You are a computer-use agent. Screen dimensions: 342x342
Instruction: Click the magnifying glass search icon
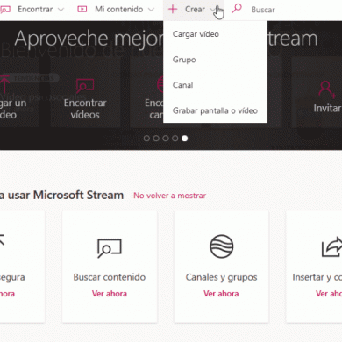point(237,8)
